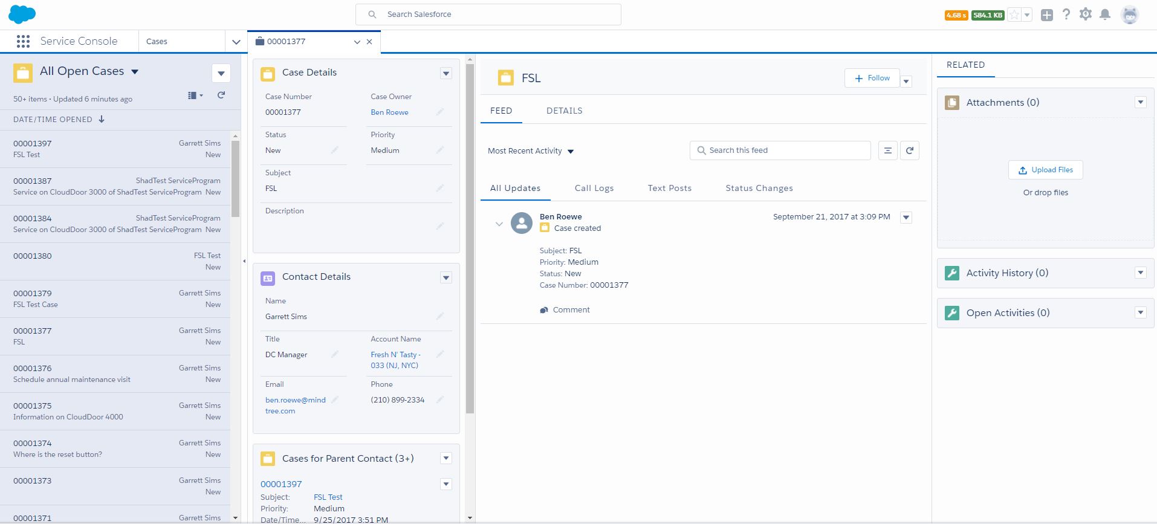Collapse the Ben Roewe feed post
This screenshot has height=524, width=1157.
tap(499, 224)
